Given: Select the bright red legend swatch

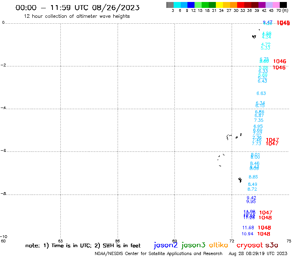Looking at the screenshot, I should (x=241, y=5).
